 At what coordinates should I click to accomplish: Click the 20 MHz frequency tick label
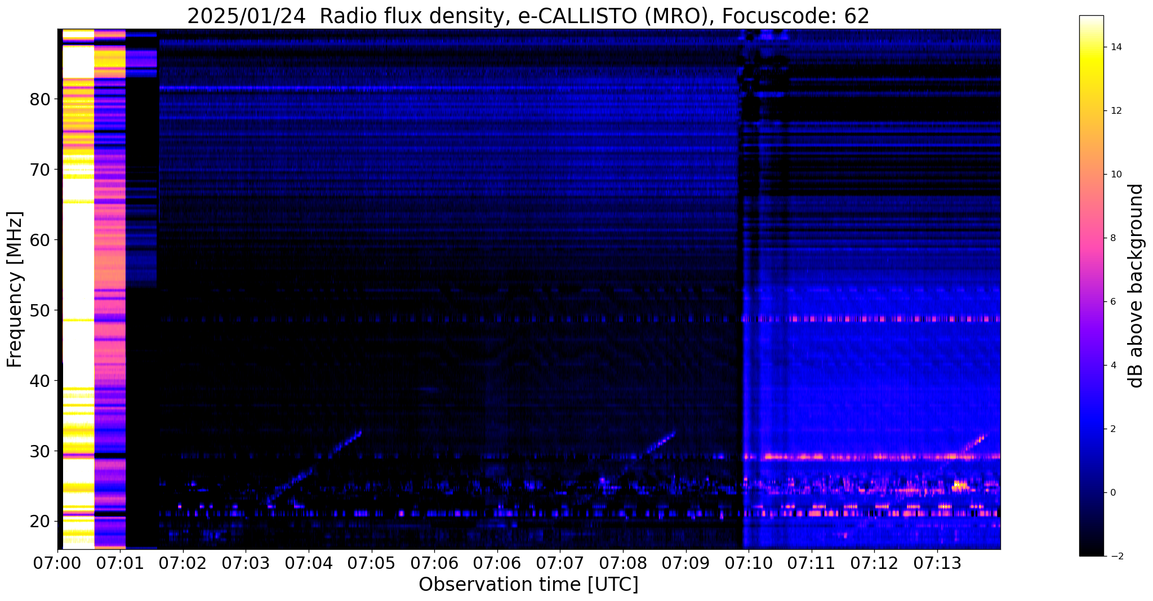click(x=40, y=522)
